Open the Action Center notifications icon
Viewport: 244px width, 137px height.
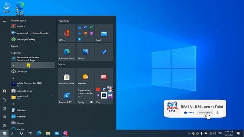[238, 133]
